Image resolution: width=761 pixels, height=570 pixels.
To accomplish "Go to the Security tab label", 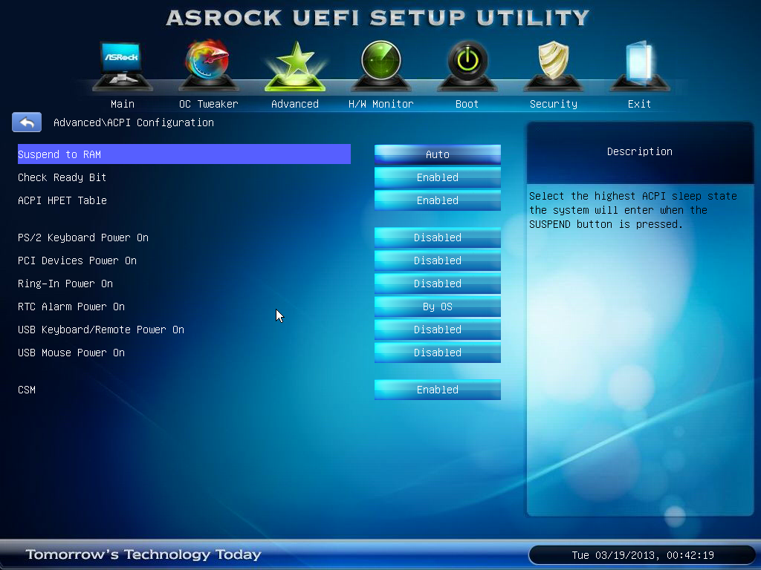I will 553,104.
